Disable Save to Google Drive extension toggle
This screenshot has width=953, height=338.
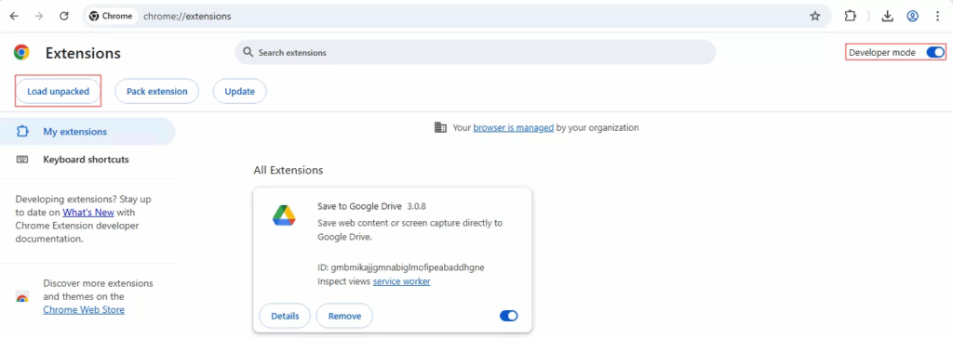pos(509,316)
